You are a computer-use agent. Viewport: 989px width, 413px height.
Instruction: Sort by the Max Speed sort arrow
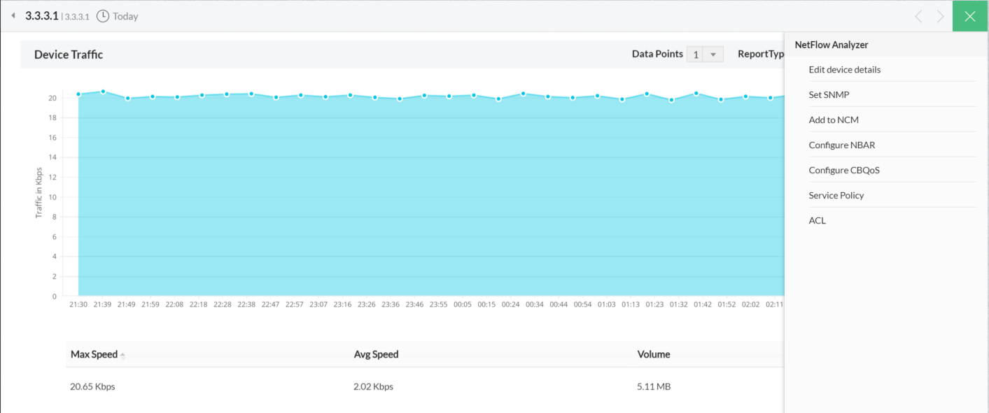pos(122,356)
